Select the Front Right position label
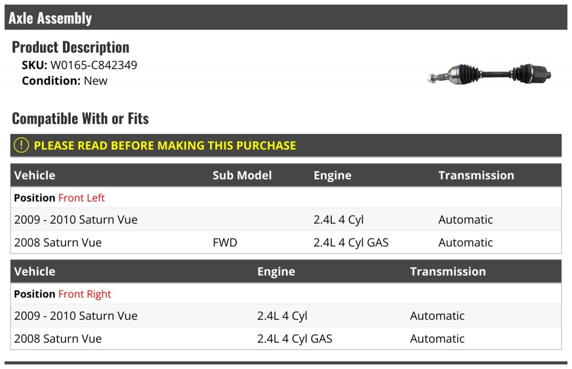 click(x=84, y=294)
